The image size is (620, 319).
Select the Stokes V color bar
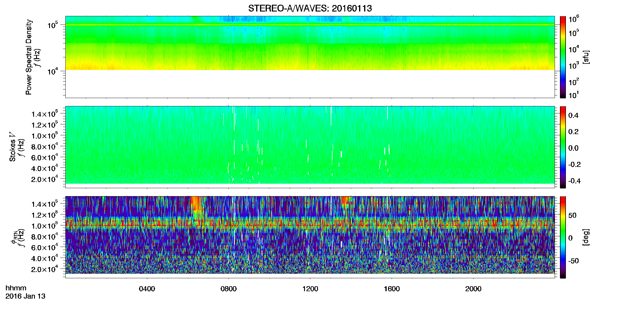click(x=563, y=147)
